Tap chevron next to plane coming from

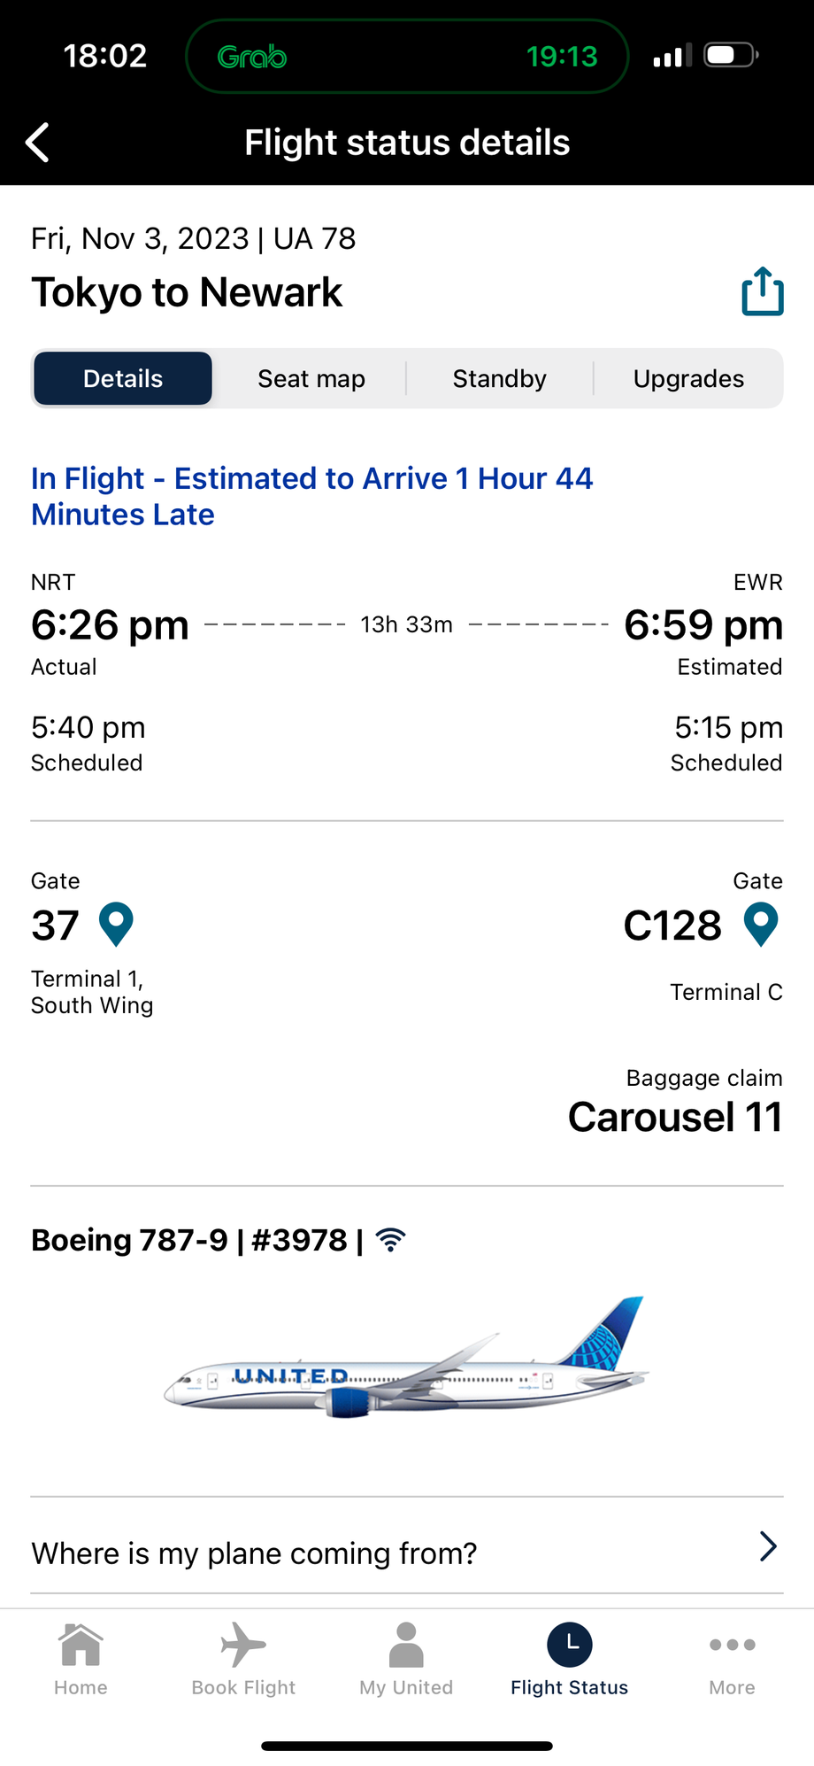coord(768,1546)
